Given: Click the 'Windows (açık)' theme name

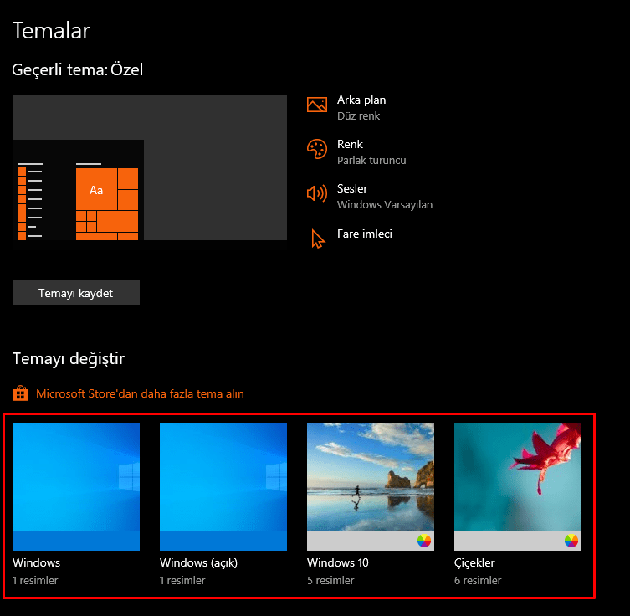Looking at the screenshot, I should click(198, 562).
